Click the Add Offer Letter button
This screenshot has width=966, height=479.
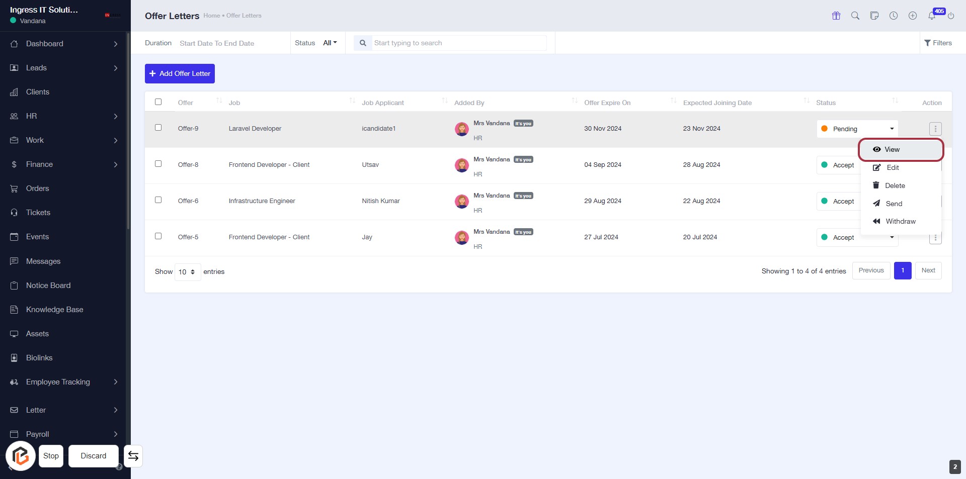(x=180, y=74)
